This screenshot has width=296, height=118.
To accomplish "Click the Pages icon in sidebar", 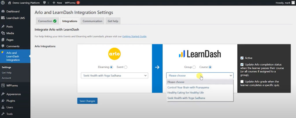I will [x=3, y=40].
